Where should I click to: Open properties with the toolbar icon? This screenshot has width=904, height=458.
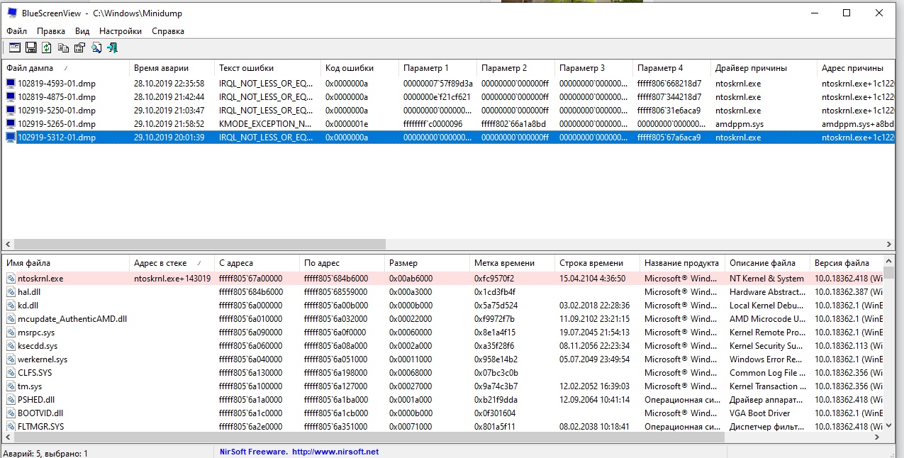tap(79, 48)
